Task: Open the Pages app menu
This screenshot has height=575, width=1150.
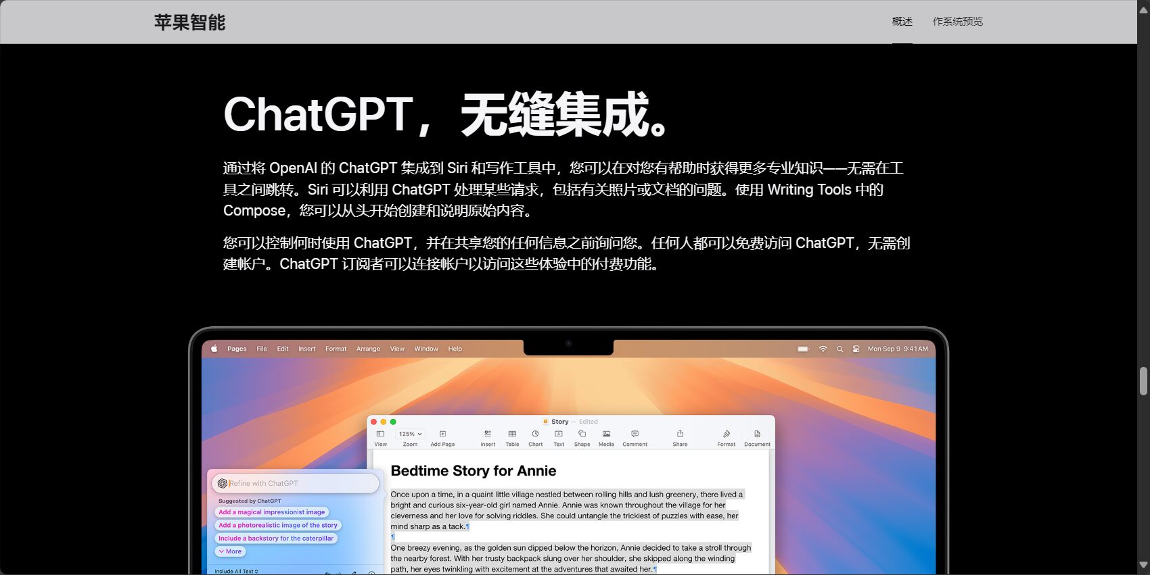Action: click(x=237, y=349)
